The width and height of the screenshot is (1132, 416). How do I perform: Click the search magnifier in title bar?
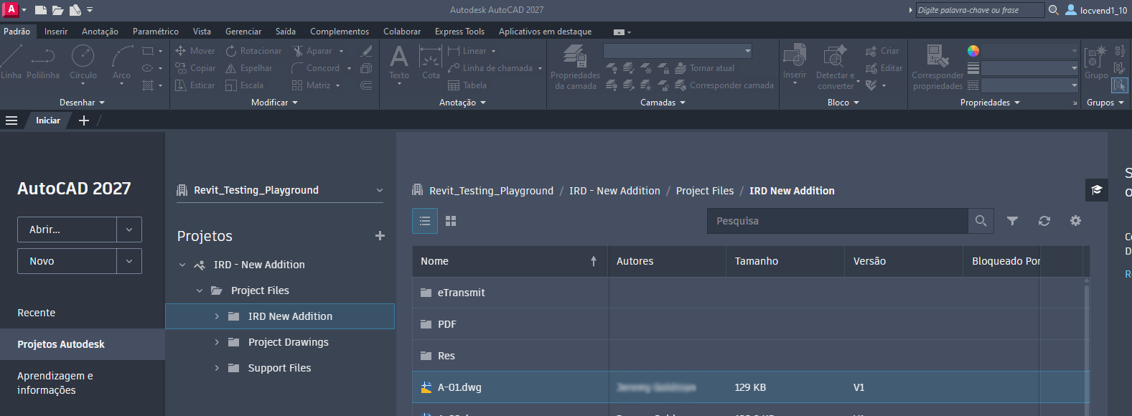coord(1053,10)
